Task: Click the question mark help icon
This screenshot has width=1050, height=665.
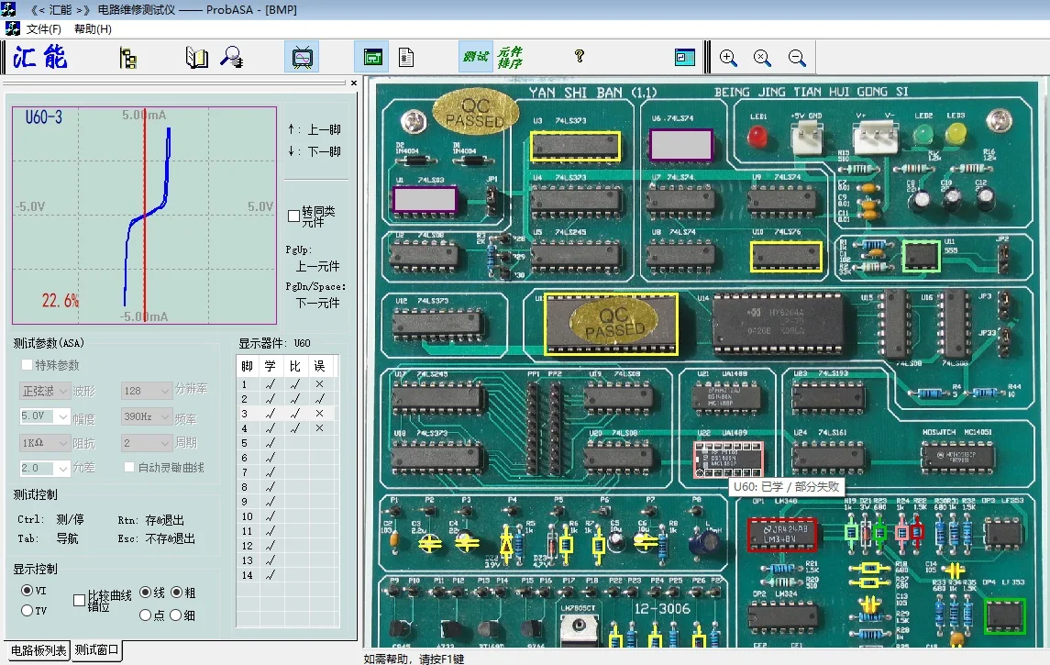Action: click(x=580, y=57)
